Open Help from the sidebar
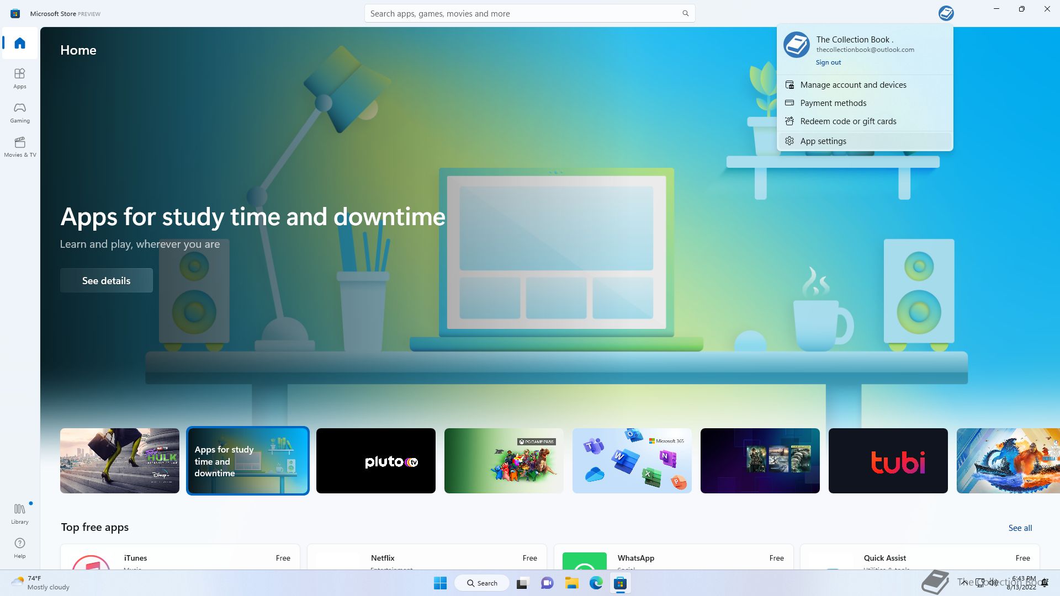1060x596 pixels. pyautogui.click(x=20, y=548)
